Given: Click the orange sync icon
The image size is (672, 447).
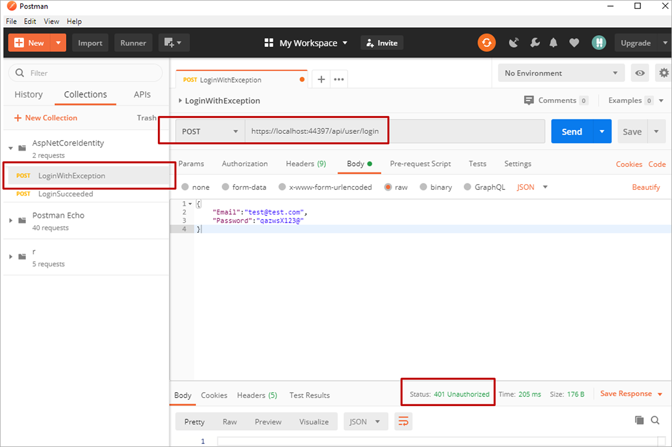Looking at the screenshot, I should pyautogui.click(x=486, y=43).
